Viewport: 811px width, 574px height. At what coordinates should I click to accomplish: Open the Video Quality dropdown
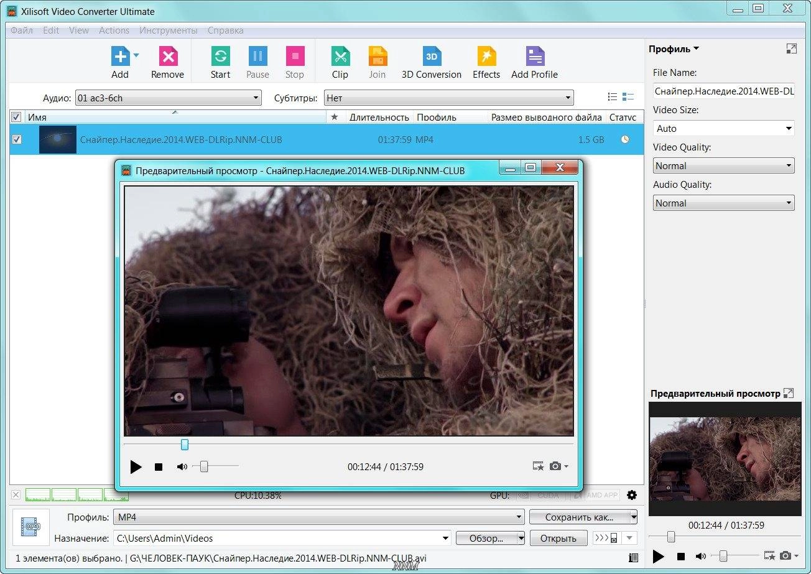pyautogui.click(x=724, y=165)
